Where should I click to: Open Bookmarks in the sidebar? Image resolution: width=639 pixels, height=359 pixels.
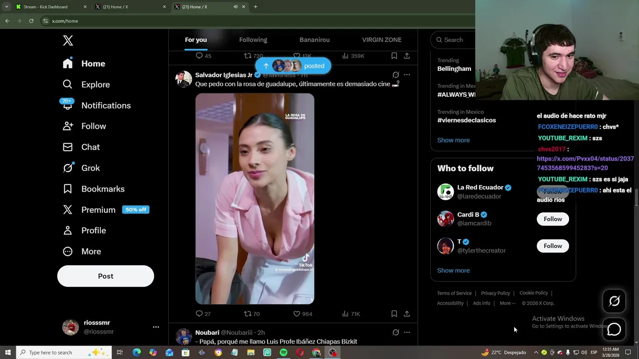tap(93, 189)
